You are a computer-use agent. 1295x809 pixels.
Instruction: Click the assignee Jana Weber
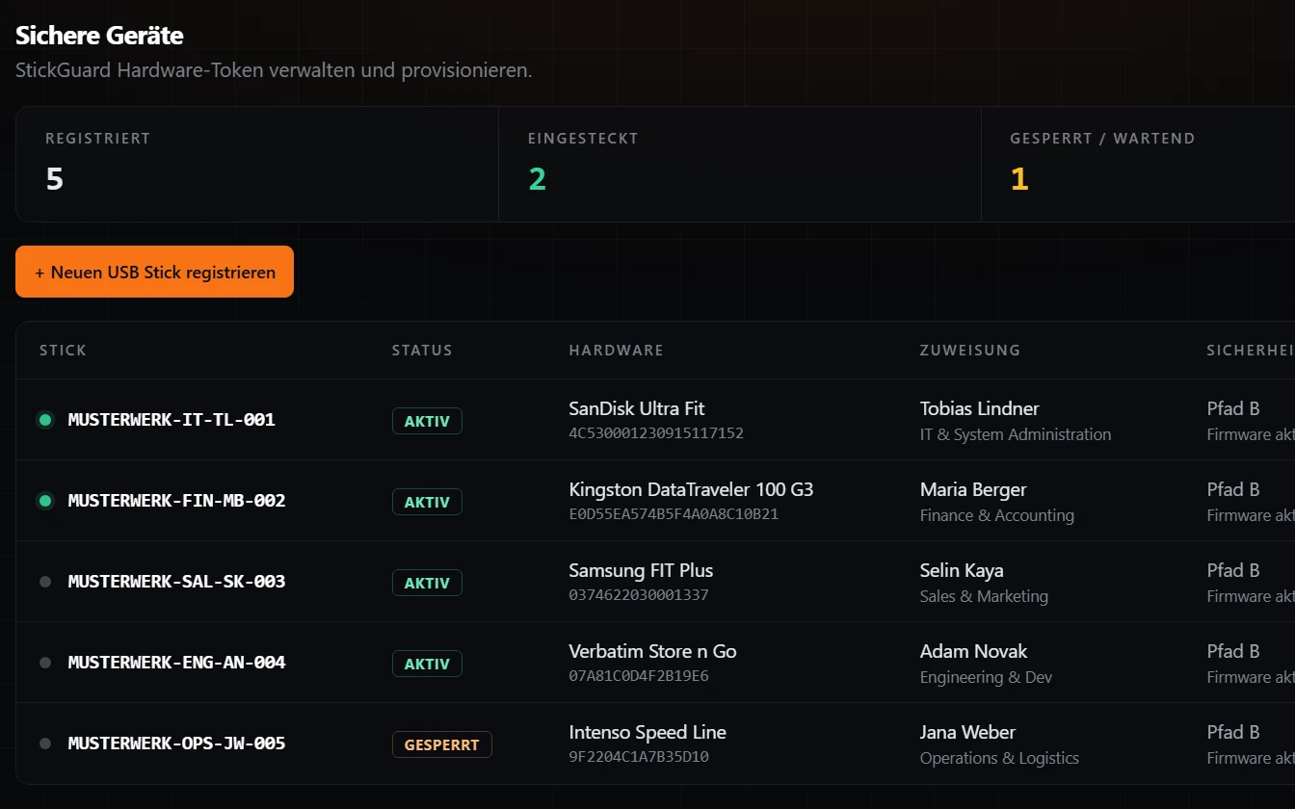[x=967, y=732]
